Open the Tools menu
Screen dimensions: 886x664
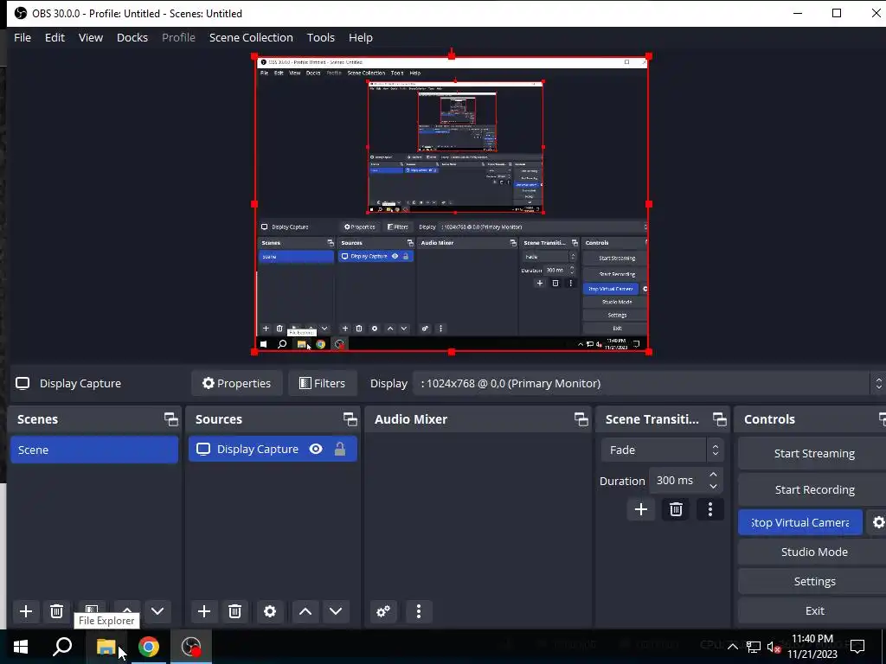(x=321, y=37)
